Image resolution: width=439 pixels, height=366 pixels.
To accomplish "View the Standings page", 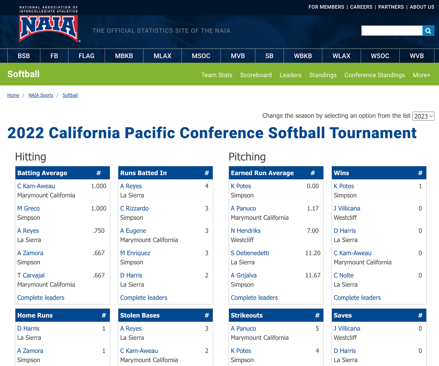I will click(323, 75).
